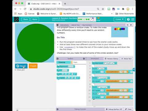This screenshot has height=111, width=148.
Task: Click the blue W extension icon
Action: 118,9
